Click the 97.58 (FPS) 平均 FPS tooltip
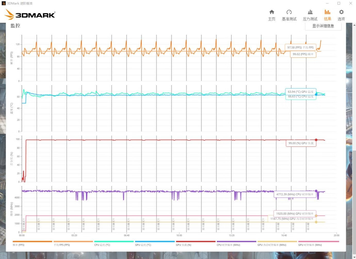This screenshot has width=356, height=259. click(x=301, y=47)
